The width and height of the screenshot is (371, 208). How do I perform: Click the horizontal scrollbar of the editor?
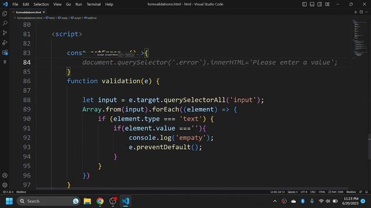[x=192, y=188]
